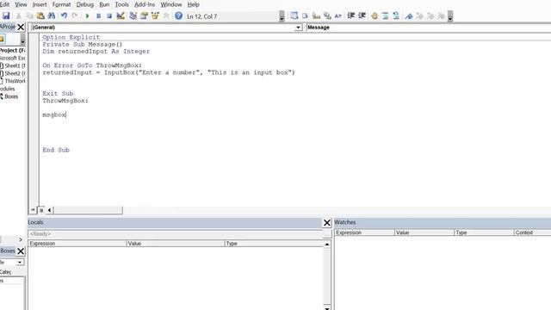Open the Add-Ins menu
Viewport: 551px width, 310px height.
(x=145, y=4)
